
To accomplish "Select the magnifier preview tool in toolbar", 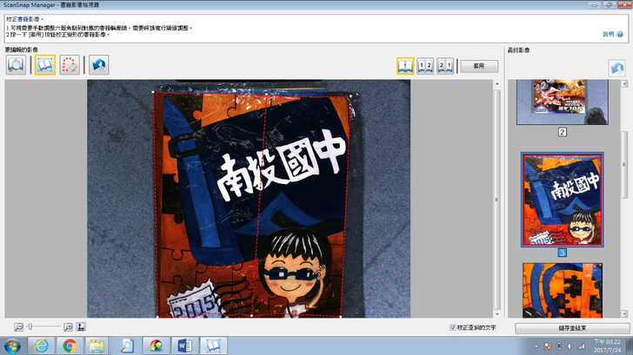I will click(x=16, y=65).
